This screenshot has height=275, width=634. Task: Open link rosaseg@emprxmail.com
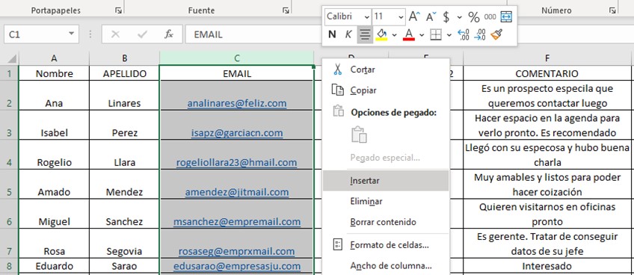[x=237, y=251]
